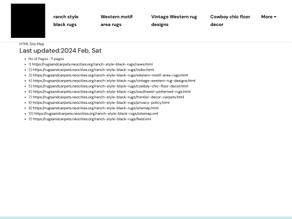The image size is (292, 219).
Task: Click the sitemap.xml link
Action: click(96, 114)
